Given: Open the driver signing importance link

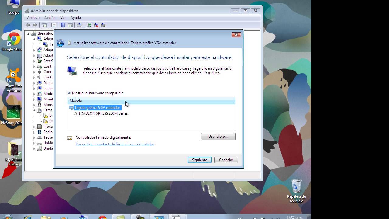Looking at the screenshot, I should 115,144.
